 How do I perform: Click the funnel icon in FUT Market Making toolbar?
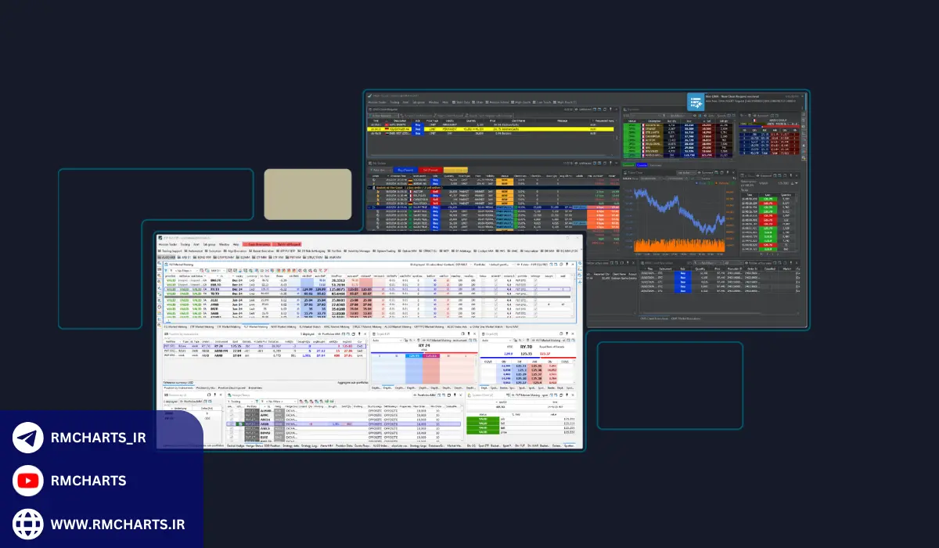166,270
